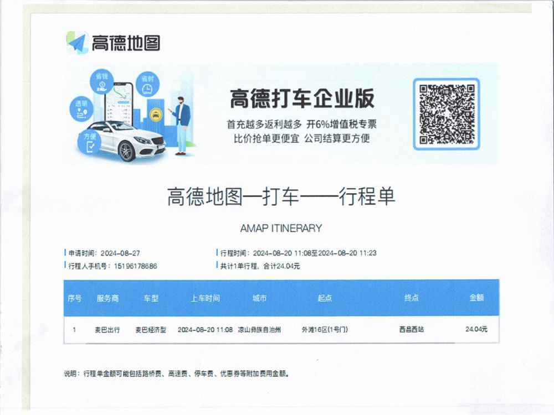Click the 方便 bubble icon
Viewport: 554px width, 415px height.
point(89,142)
